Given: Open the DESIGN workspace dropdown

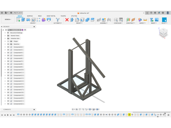Looking at the screenshot, I should click(8, 20).
